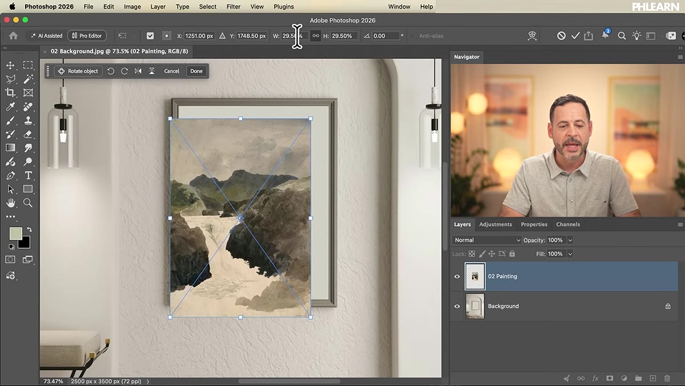Select the Frame tool
Image resolution: width=685 pixels, height=386 pixels.
pyautogui.click(x=28, y=93)
